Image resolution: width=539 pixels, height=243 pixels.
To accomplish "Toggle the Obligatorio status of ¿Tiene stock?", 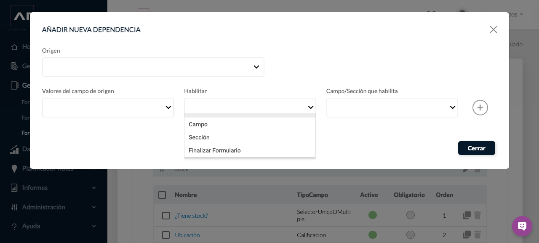I will 411,215.
